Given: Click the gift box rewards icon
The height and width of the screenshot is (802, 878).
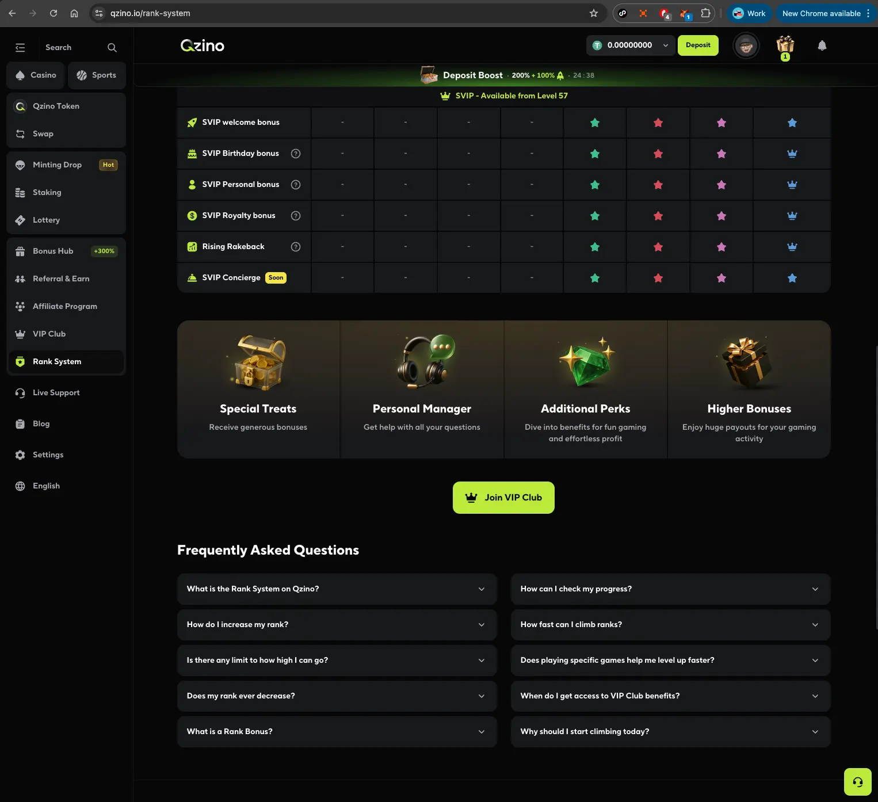Looking at the screenshot, I should (x=785, y=45).
